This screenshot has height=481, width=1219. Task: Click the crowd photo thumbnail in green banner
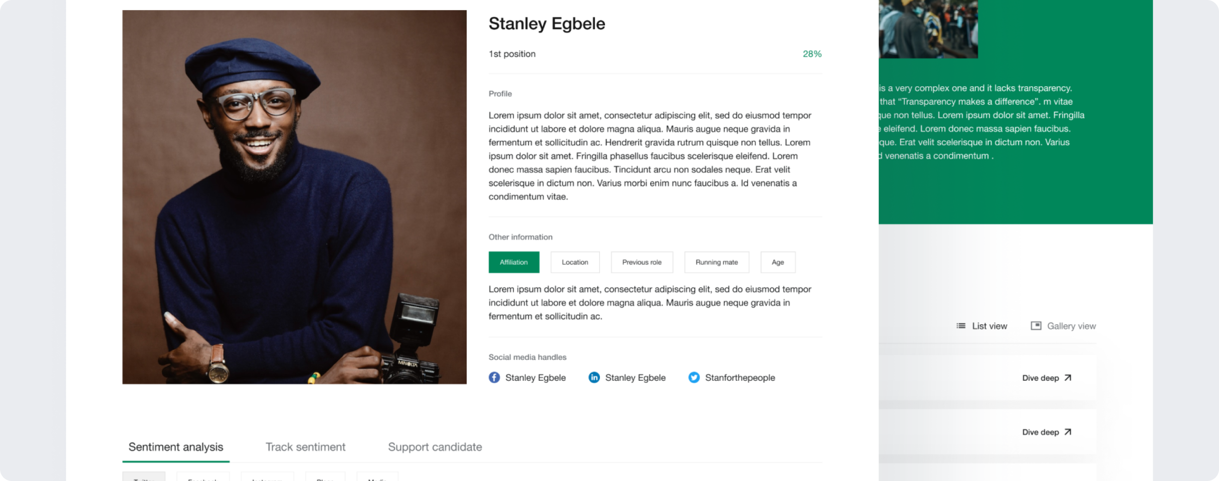[x=928, y=29]
